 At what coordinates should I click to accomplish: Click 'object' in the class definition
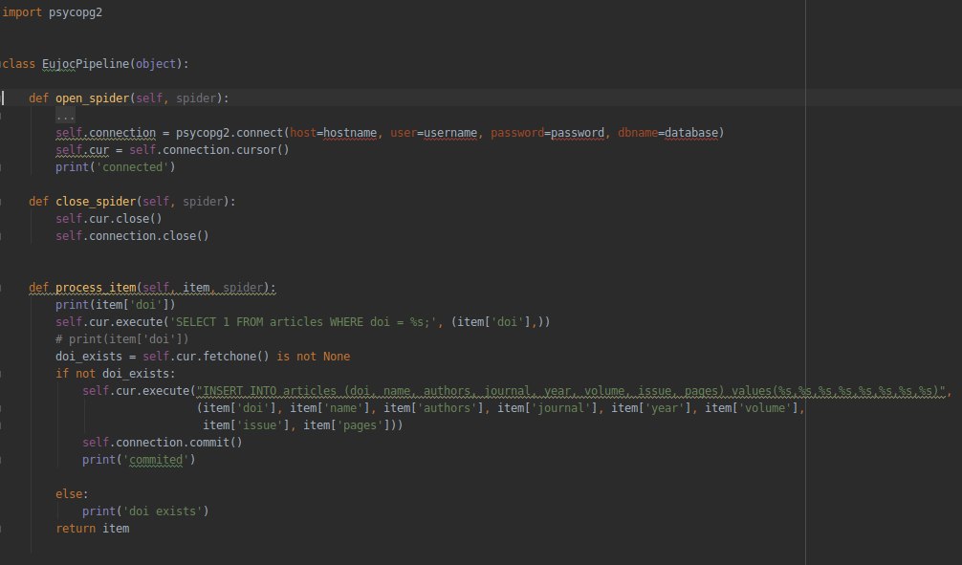pyautogui.click(x=156, y=64)
